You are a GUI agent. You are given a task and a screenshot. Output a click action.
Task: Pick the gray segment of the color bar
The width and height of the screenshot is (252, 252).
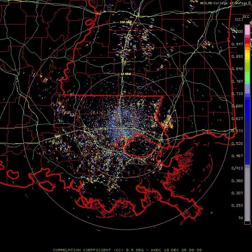(x=247, y=195)
